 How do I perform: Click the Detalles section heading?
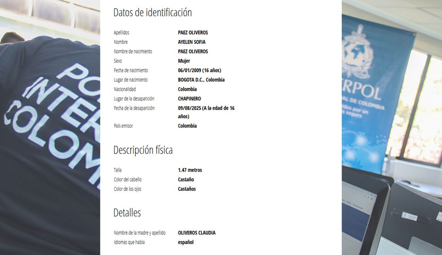tap(127, 213)
